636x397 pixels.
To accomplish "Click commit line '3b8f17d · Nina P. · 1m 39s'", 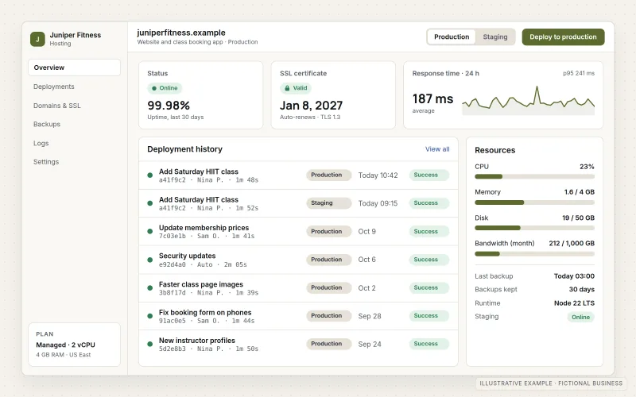I will [208, 292].
